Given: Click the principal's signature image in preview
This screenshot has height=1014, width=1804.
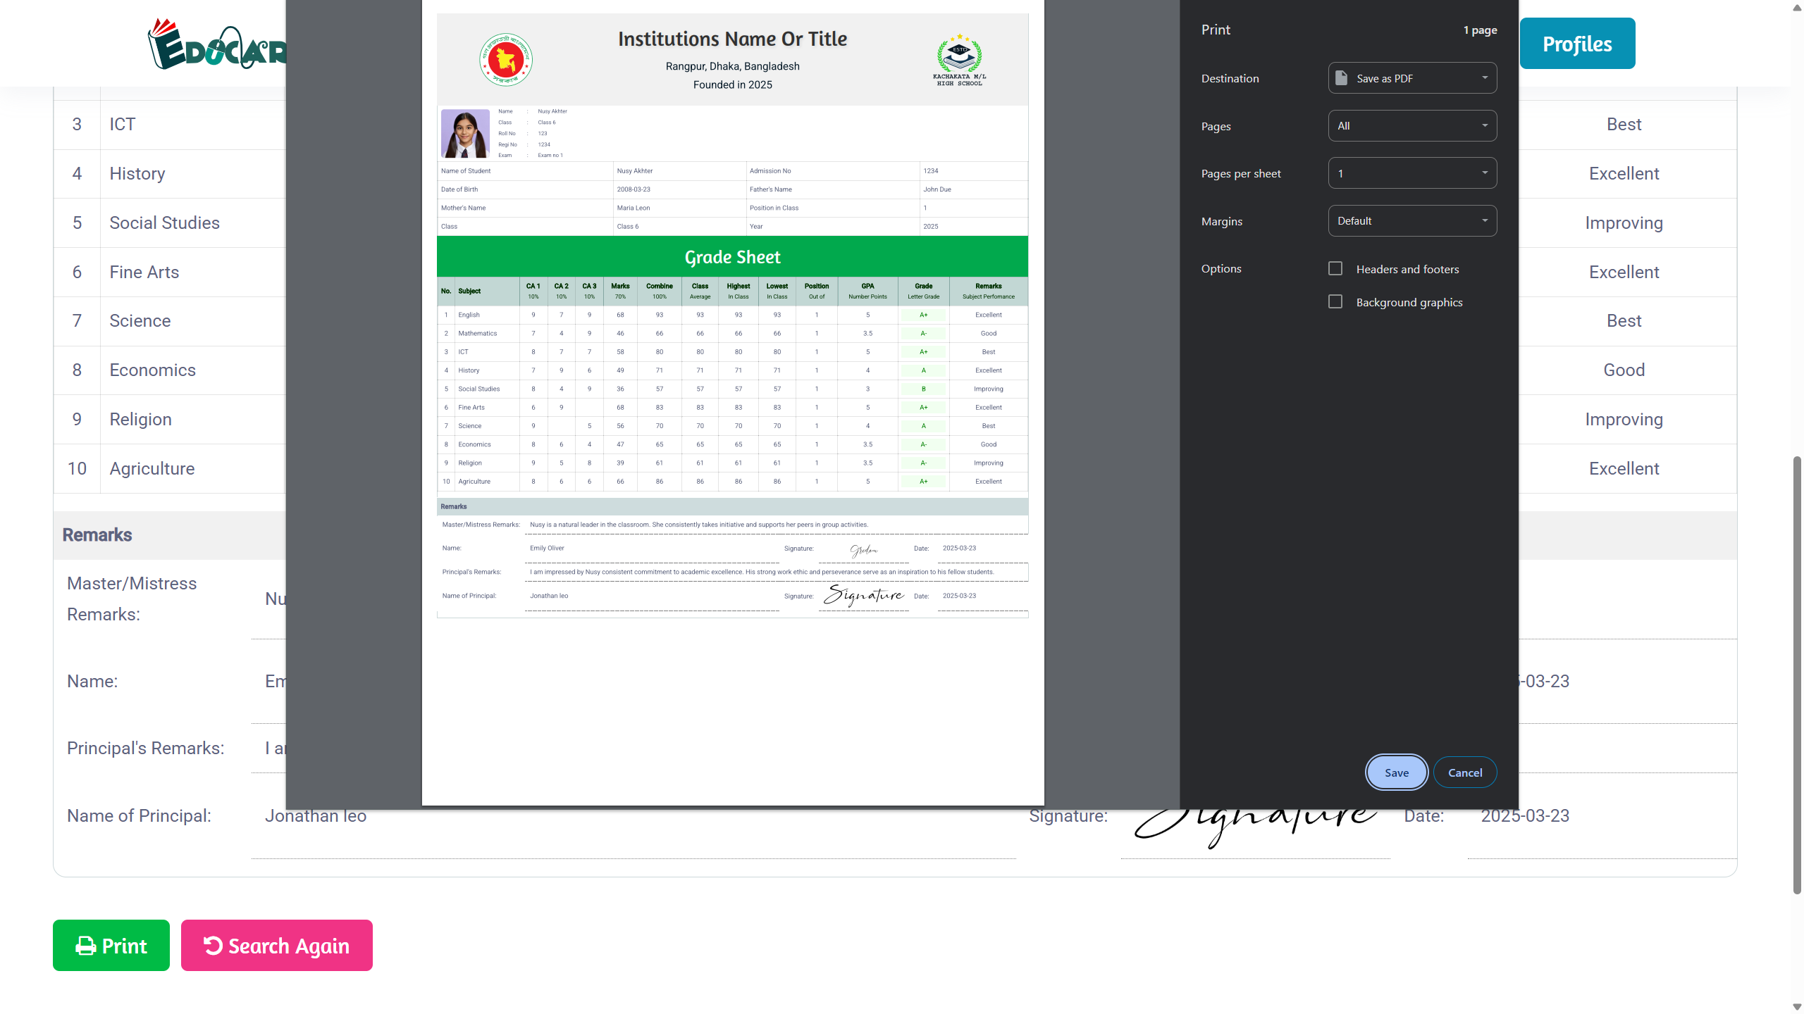Looking at the screenshot, I should [864, 595].
